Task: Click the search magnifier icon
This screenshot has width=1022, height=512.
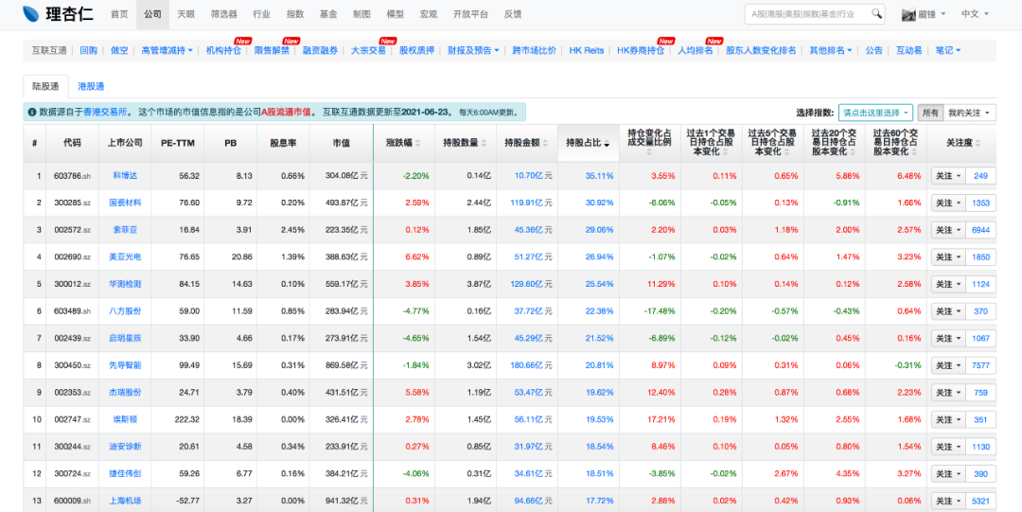Action: point(877,13)
